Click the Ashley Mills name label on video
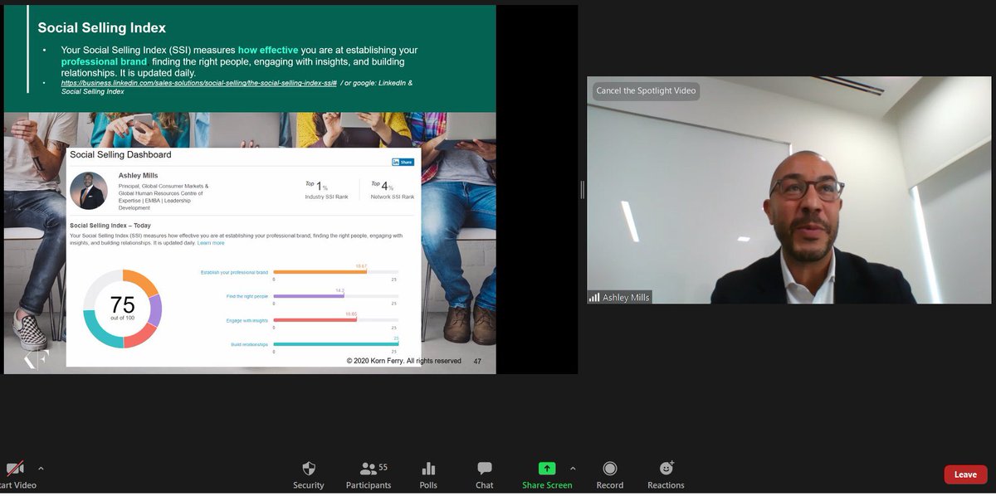The image size is (996, 496). click(x=619, y=297)
